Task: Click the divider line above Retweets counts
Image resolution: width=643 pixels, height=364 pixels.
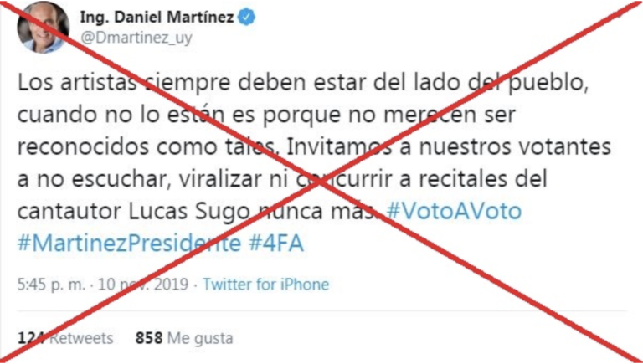Action: [x=321, y=310]
